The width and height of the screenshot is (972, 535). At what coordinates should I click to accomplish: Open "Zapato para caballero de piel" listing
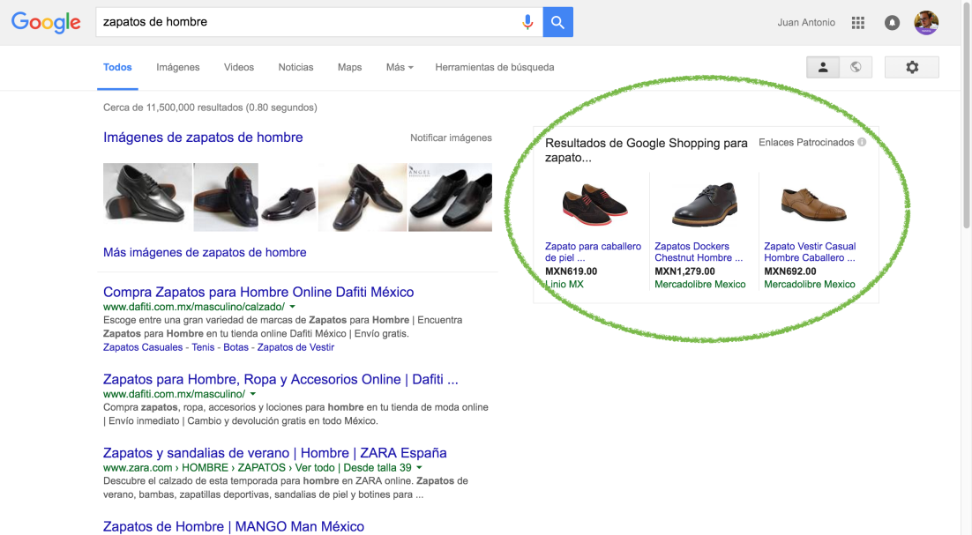[x=594, y=252]
